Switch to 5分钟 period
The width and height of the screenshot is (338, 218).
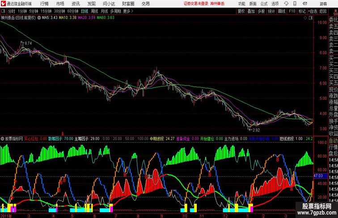pos(34,11)
